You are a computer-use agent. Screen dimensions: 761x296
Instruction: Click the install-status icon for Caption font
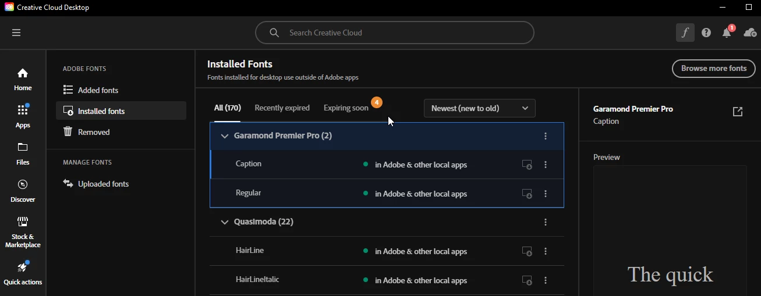(527, 165)
